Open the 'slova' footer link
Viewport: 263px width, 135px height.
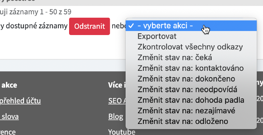point(9,117)
